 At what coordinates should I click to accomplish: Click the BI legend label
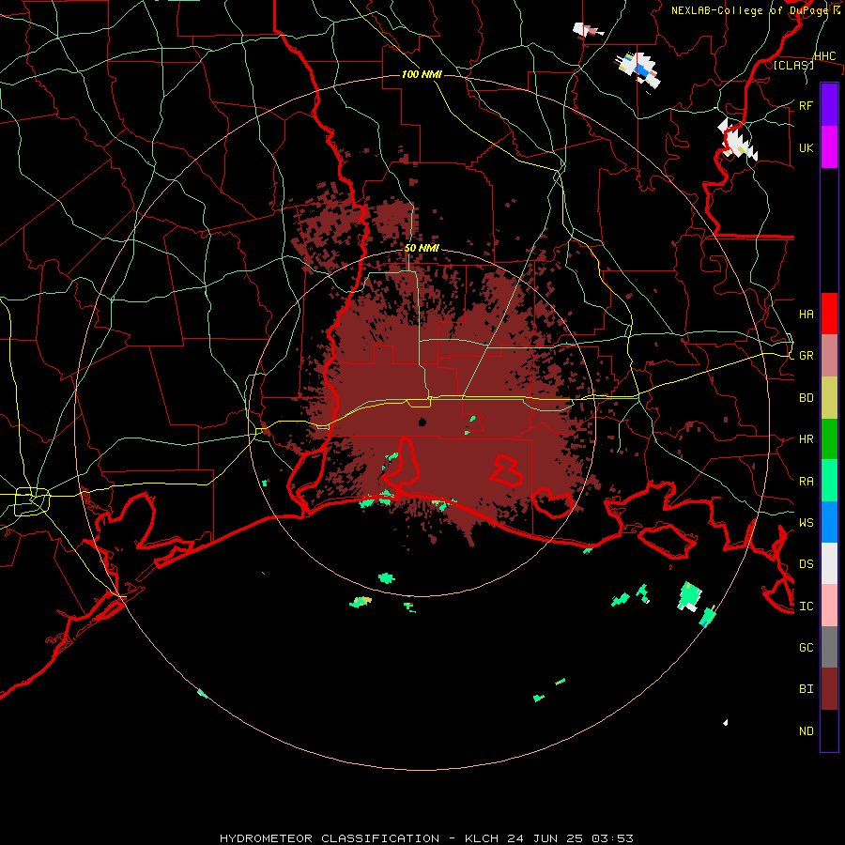click(x=807, y=689)
